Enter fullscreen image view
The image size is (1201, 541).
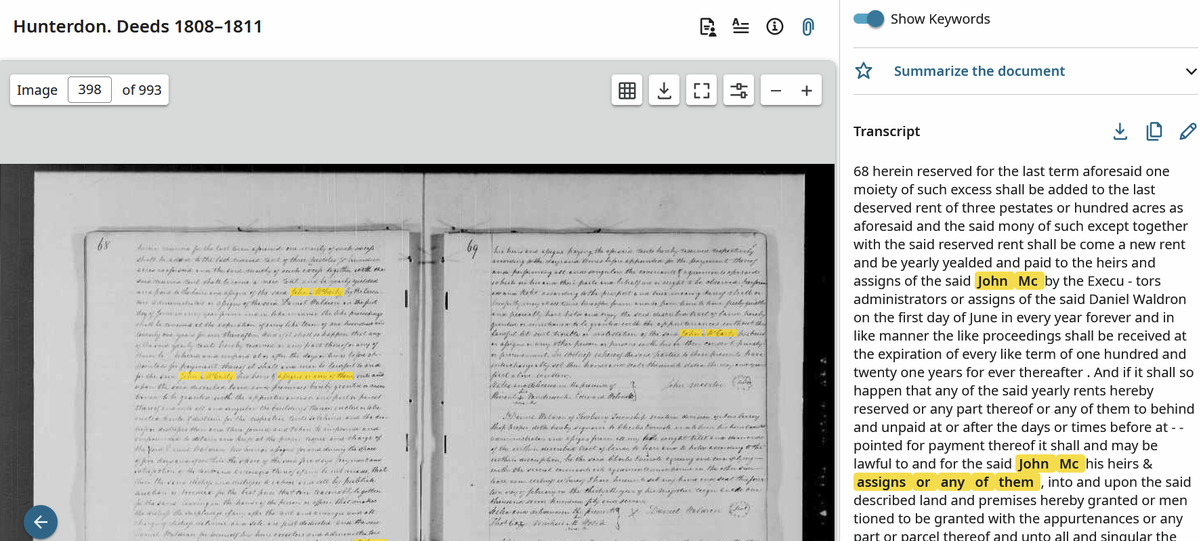point(702,90)
